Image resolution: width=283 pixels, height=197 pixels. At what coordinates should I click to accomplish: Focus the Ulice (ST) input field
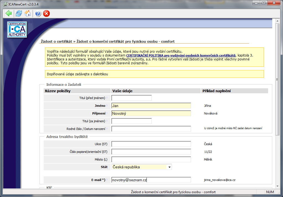tap(151, 144)
